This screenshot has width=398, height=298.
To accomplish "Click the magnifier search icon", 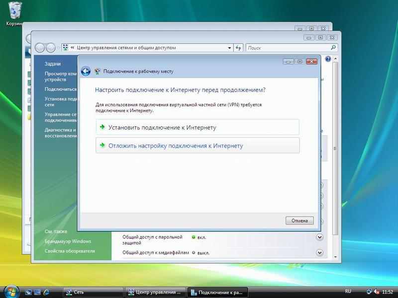I will click(333, 47).
